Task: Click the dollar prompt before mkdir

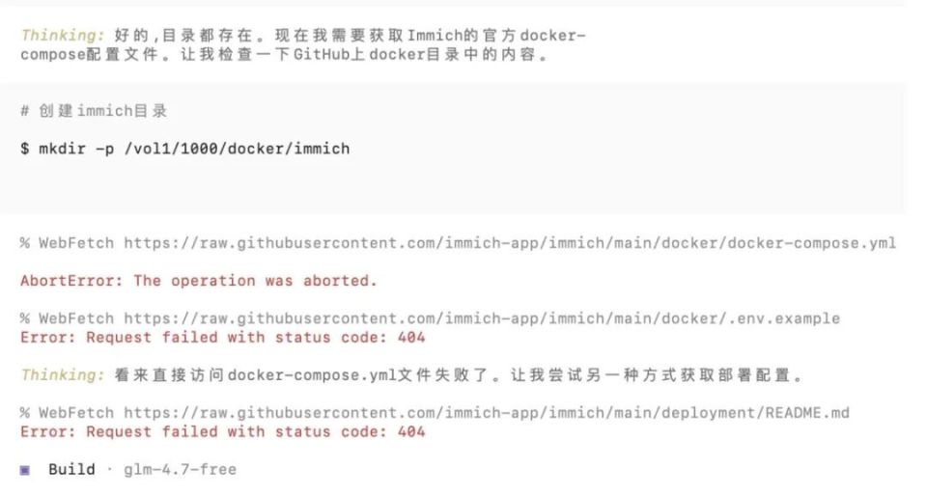Action: point(24,150)
